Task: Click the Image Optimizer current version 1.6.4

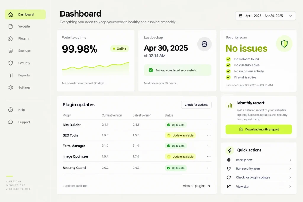Action: (105, 156)
